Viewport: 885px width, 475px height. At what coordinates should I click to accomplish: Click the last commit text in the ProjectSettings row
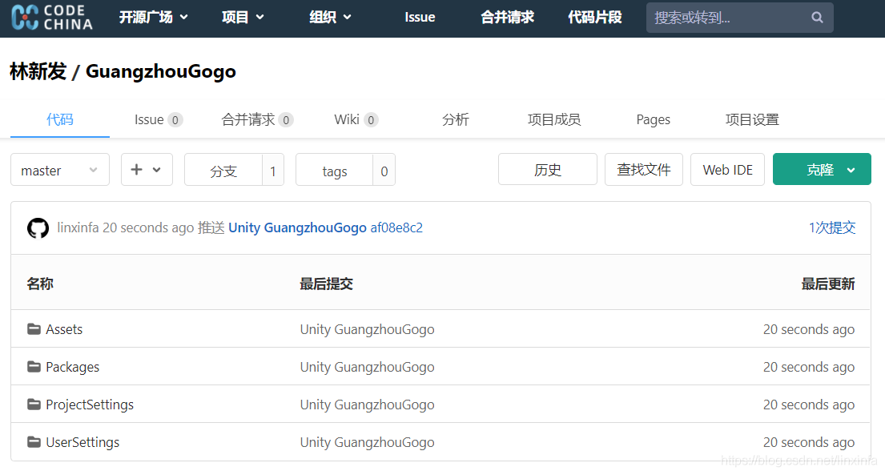(367, 405)
